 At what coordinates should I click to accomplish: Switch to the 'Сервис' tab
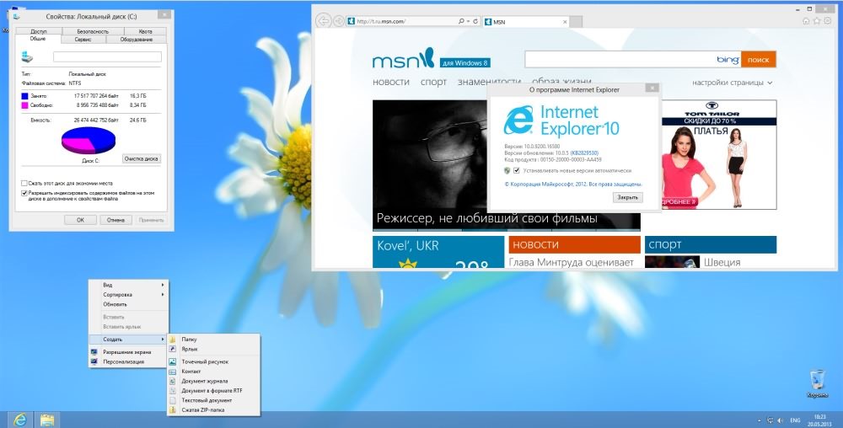[83, 39]
